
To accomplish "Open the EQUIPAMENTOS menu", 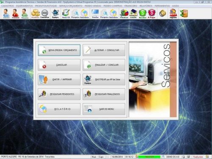I will [24, 6].
